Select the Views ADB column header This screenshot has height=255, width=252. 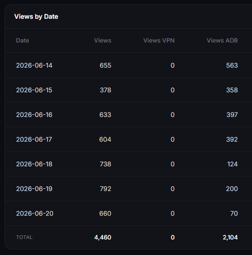pyautogui.click(x=222, y=41)
